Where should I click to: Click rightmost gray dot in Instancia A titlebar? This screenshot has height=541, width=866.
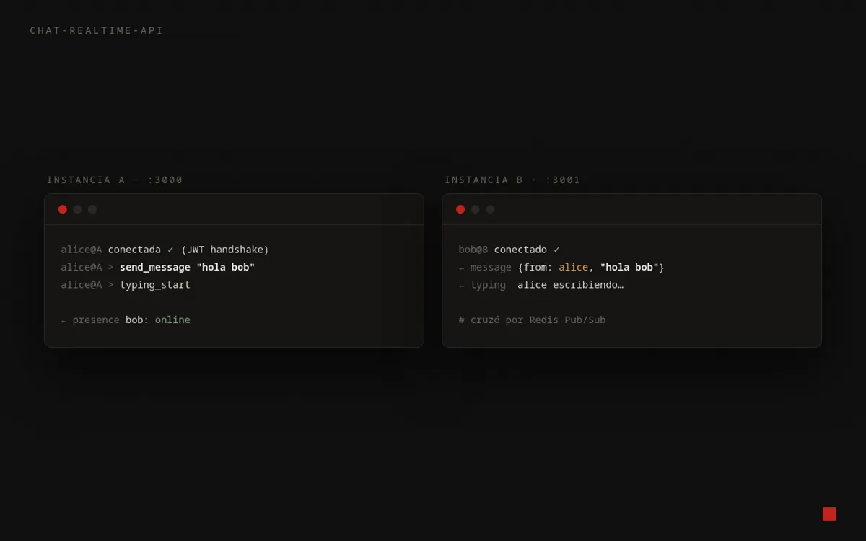pyautogui.click(x=92, y=209)
